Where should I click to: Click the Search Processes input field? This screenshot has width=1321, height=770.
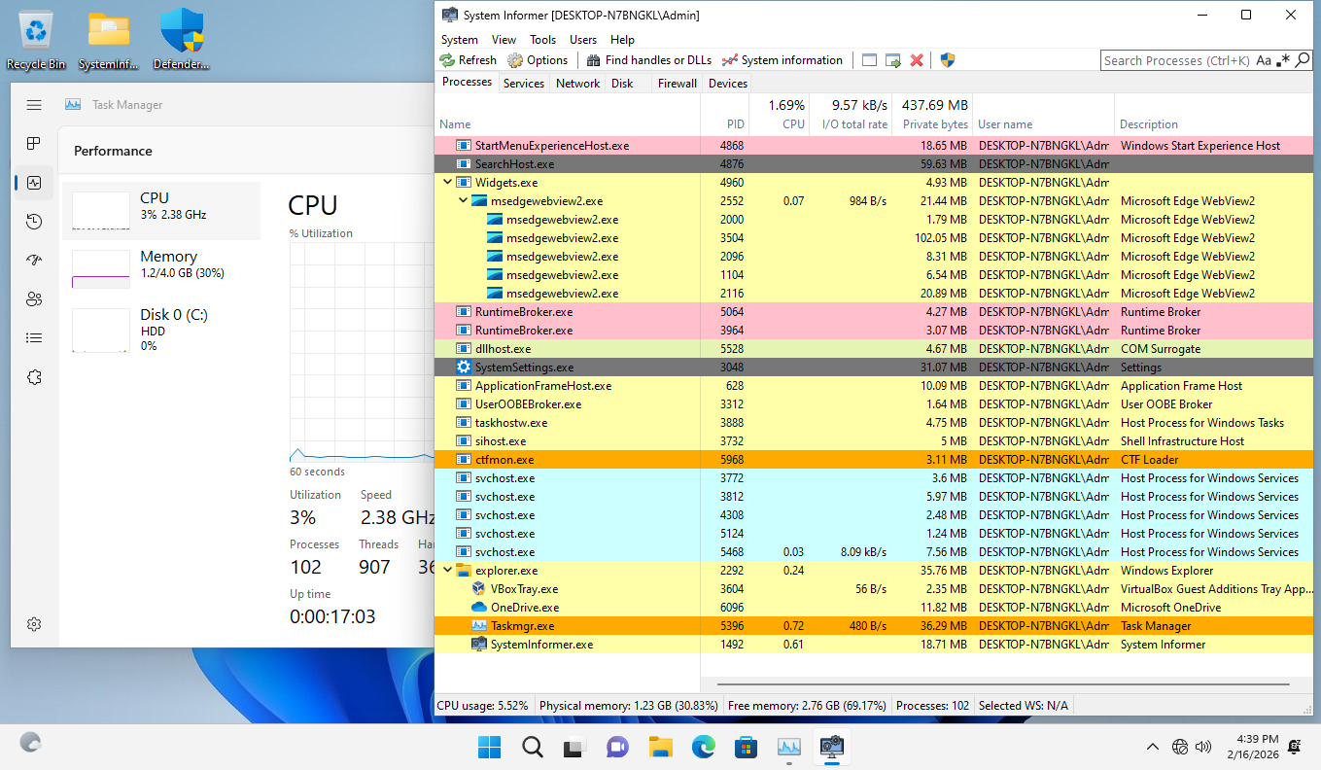[1176, 60]
